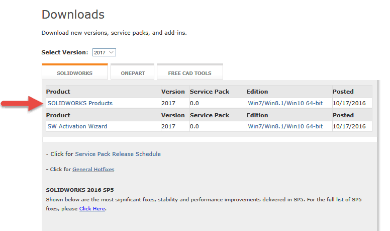Select service pack 0.0 in SW Activation Wizard row
The height and width of the screenshot is (231, 390).
coord(194,126)
